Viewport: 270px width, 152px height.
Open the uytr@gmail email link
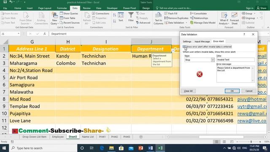(x=252, y=106)
